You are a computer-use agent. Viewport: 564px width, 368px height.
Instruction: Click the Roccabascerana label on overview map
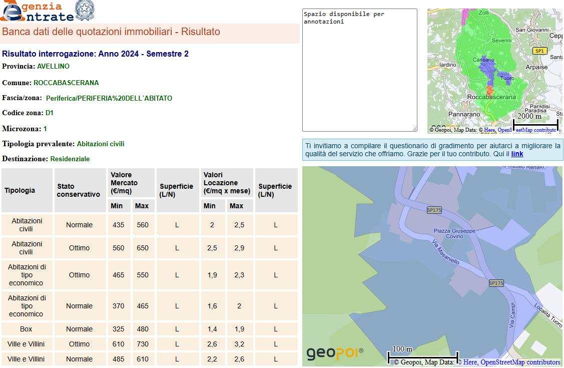pos(491,97)
